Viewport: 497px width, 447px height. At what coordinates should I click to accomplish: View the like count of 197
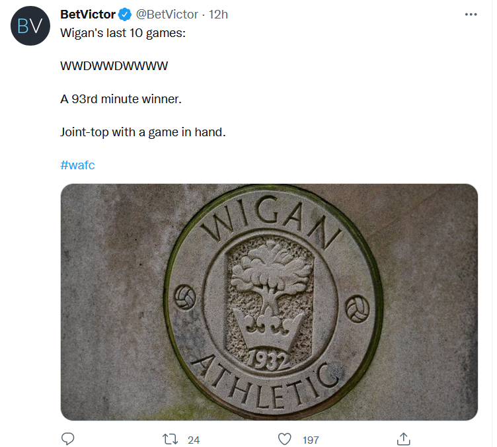click(x=310, y=439)
